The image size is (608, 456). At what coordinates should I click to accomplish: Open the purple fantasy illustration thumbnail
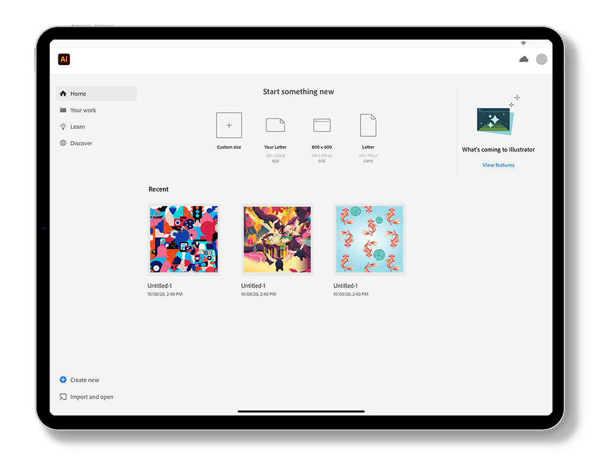pos(277,240)
